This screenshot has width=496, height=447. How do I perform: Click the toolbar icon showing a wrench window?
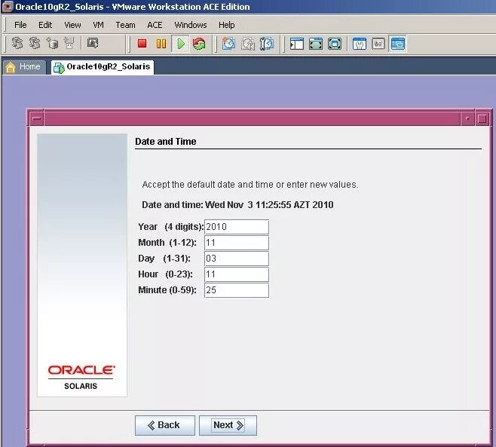[360, 44]
